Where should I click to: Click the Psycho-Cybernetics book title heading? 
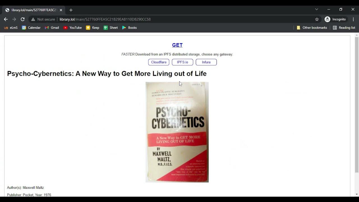click(107, 74)
